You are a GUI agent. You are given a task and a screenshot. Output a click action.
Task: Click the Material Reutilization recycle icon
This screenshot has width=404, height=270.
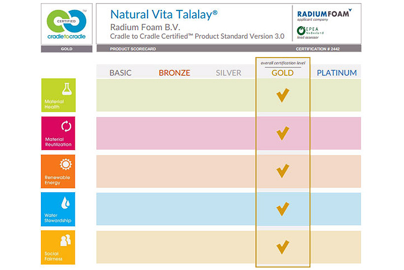coord(67,126)
